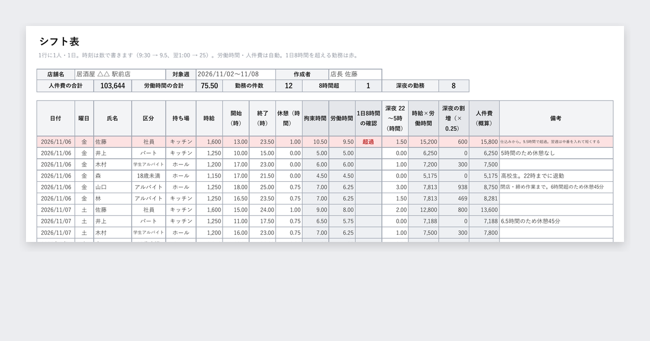Select the 労働時間の合計 value 75.50

point(209,86)
